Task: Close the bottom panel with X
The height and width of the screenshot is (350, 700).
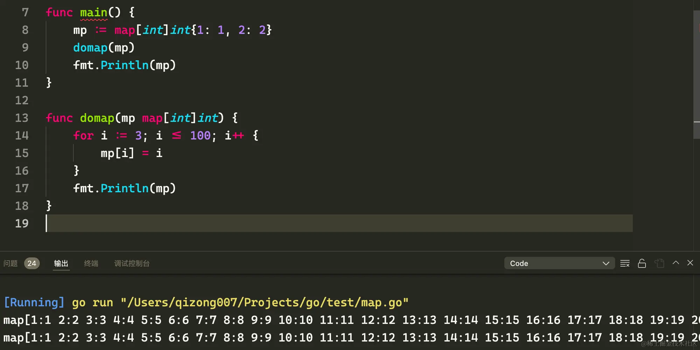Action: tap(690, 263)
